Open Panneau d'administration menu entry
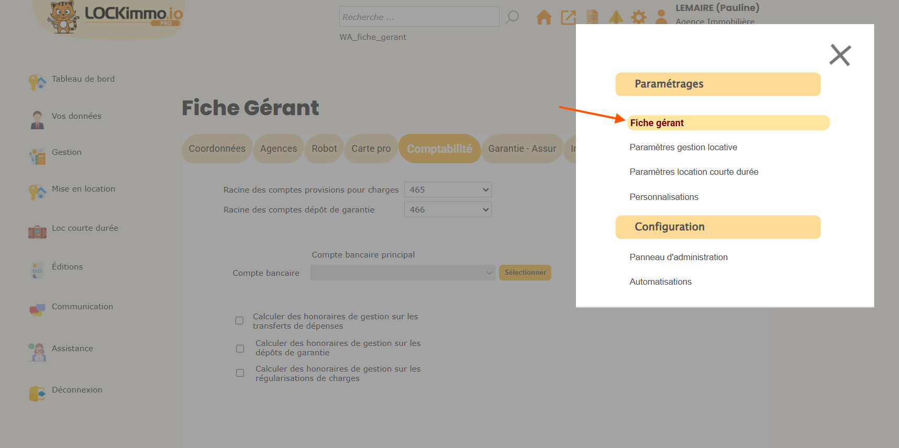Viewport: 899px width, 448px height. coord(678,257)
